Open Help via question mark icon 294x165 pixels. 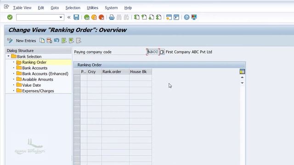(x=187, y=17)
